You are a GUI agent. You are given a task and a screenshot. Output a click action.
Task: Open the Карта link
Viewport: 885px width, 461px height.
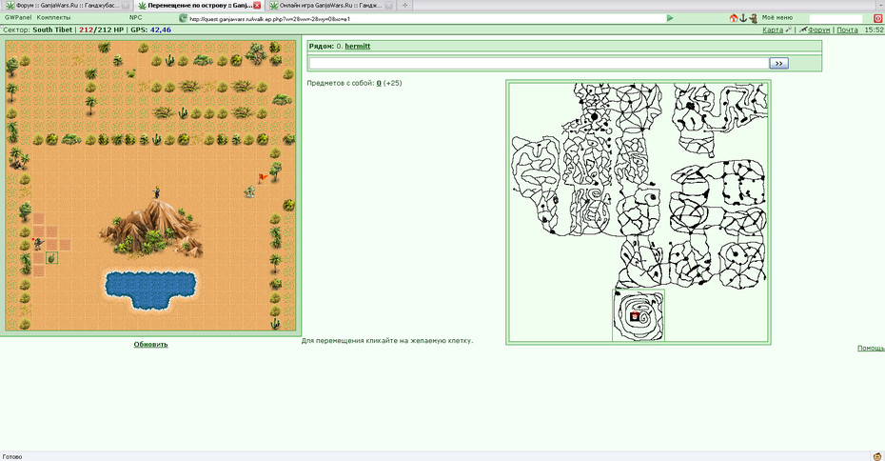[773, 30]
